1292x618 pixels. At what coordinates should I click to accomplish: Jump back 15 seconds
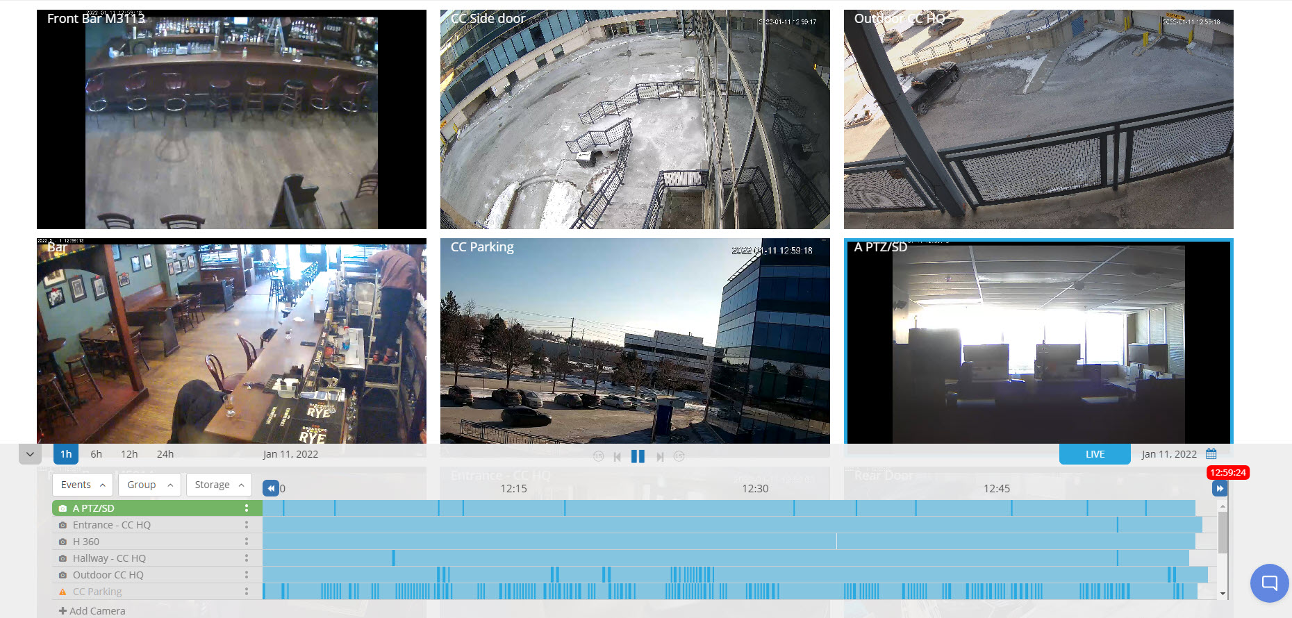pos(598,456)
